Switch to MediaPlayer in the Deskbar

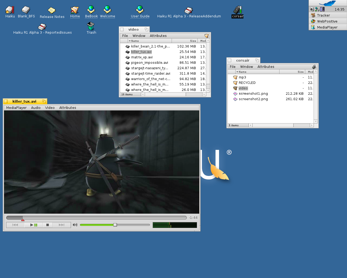[328, 27]
